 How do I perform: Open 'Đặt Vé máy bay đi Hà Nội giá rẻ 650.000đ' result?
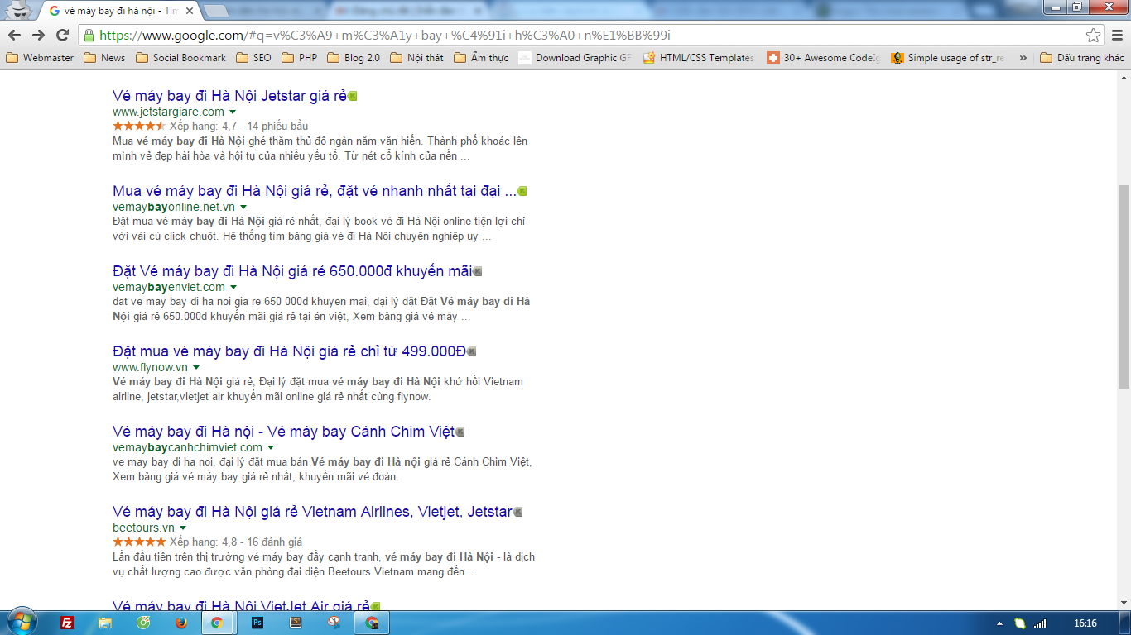click(292, 271)
